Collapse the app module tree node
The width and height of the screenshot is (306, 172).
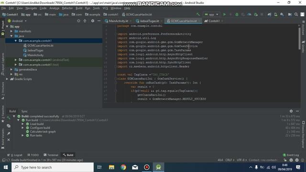(x=7, y=27)
